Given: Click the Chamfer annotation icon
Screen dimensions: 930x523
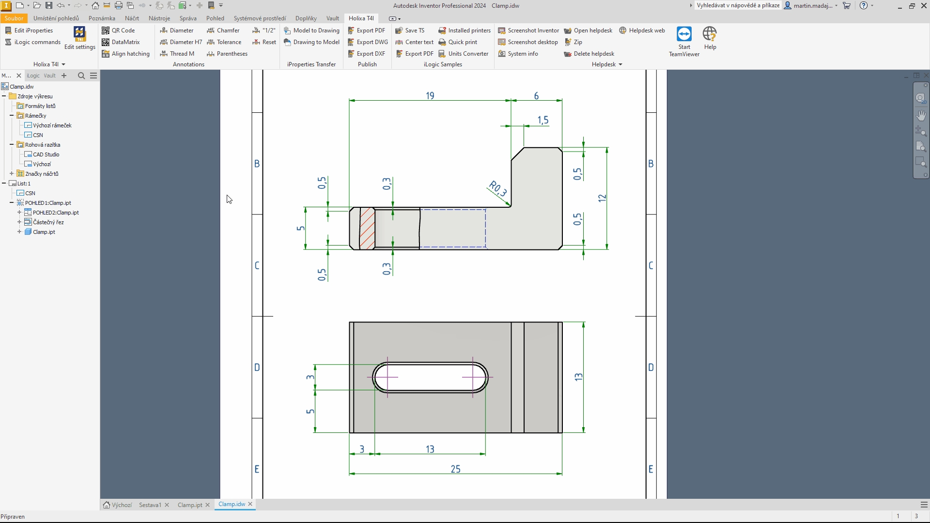Looking at the screenshot, I should tap(211, 31).
